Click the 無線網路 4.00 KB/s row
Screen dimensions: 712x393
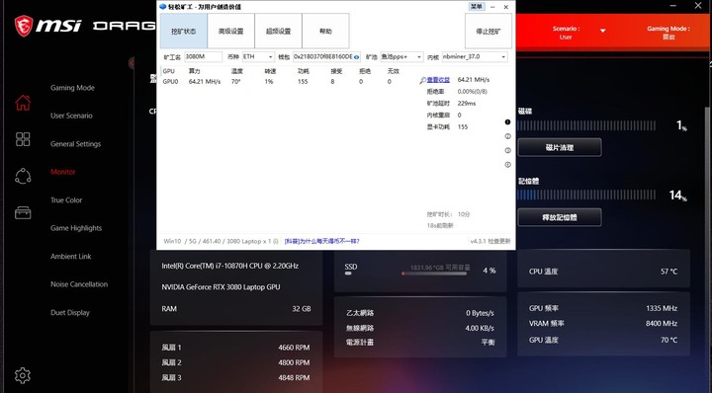420,328
